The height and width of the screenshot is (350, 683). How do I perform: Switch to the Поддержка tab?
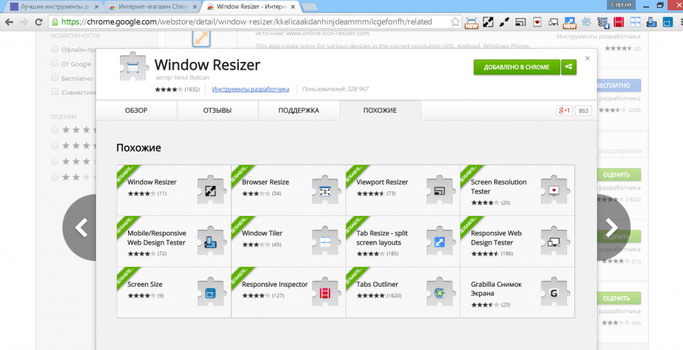click(x=299, y=110)
